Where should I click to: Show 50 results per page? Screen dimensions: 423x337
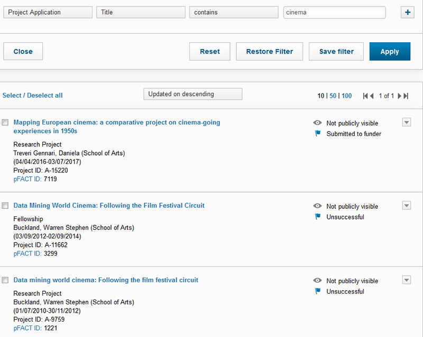click(333, 96)
